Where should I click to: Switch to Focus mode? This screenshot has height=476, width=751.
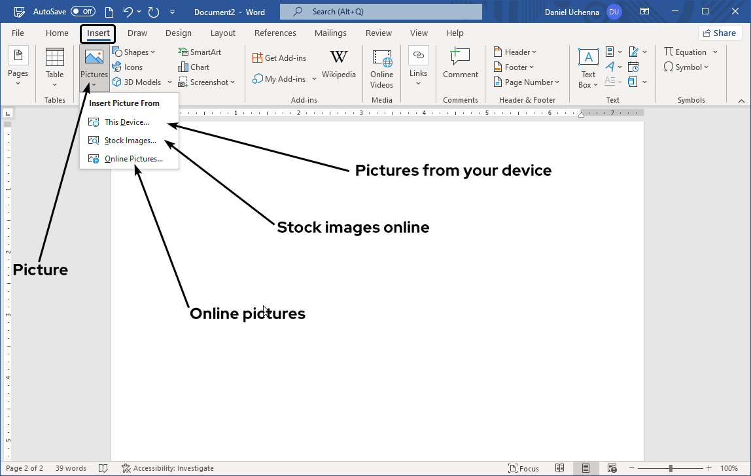coord(523,468)
